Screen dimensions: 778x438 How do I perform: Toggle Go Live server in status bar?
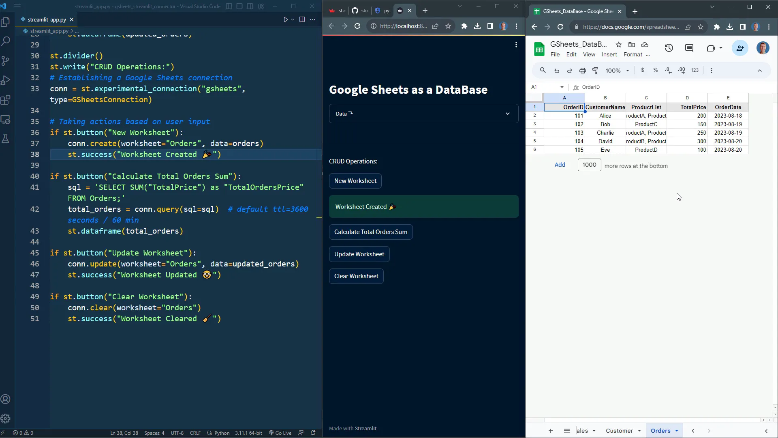(x=280, y=433)
